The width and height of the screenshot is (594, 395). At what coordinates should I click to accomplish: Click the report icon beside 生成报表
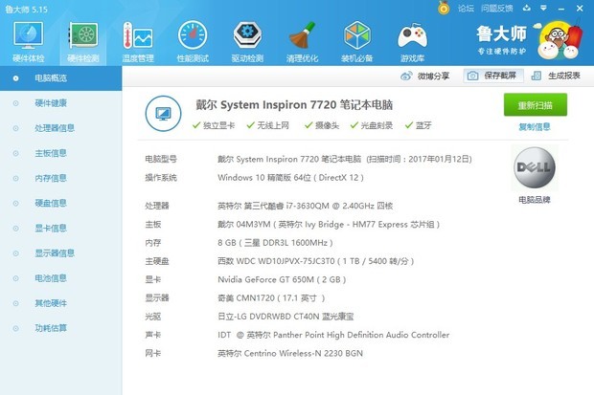(537, 77)
